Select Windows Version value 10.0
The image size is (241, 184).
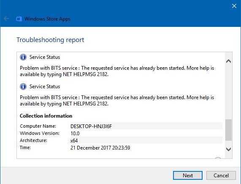point(75,133)
